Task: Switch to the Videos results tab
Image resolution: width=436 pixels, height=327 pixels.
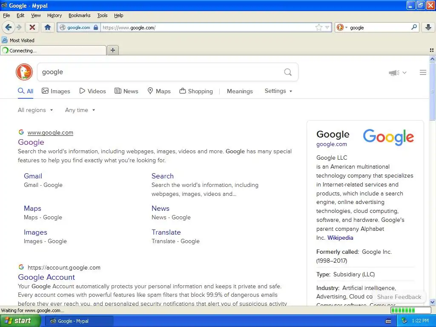Action: pos(92,91)
